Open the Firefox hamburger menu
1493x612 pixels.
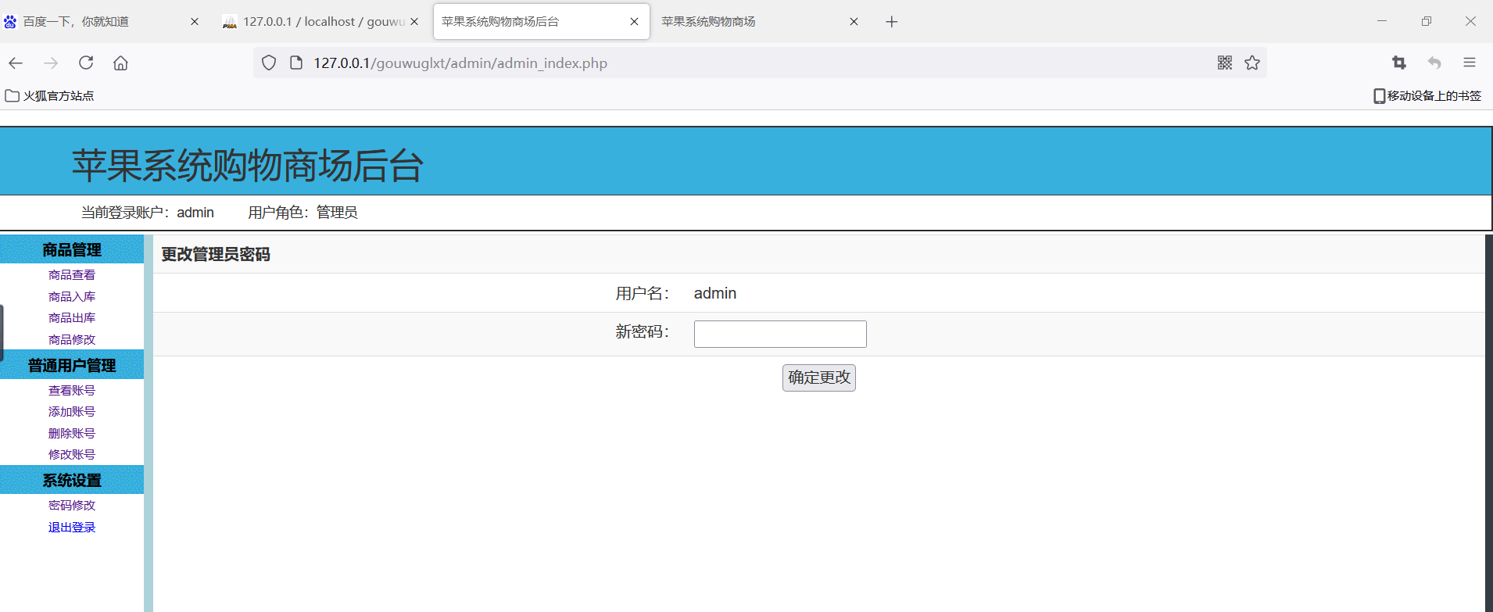pos(1470,63)
